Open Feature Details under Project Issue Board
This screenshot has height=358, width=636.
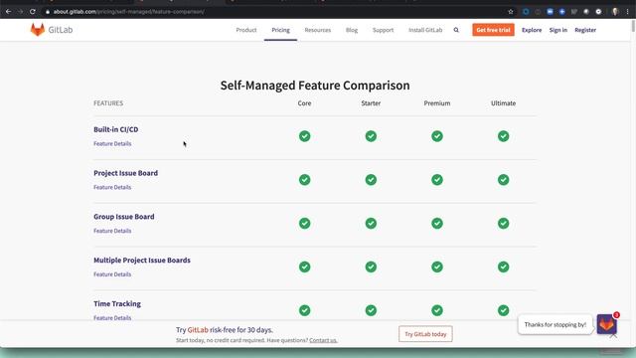click(x=112, y=187)
